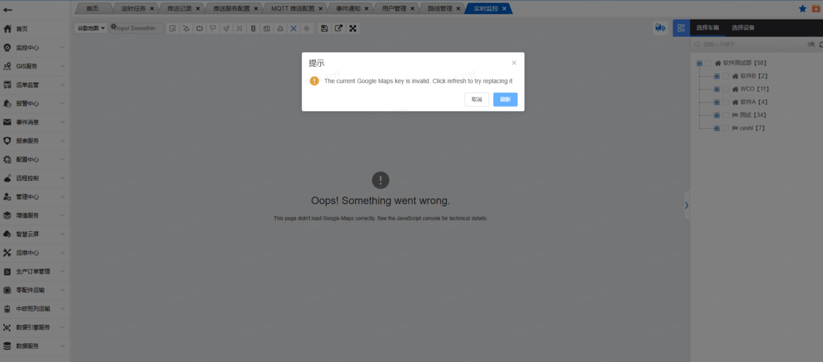Click the external link export icon
The height and width of the screenshot is (362, 823).
[338, 29]
